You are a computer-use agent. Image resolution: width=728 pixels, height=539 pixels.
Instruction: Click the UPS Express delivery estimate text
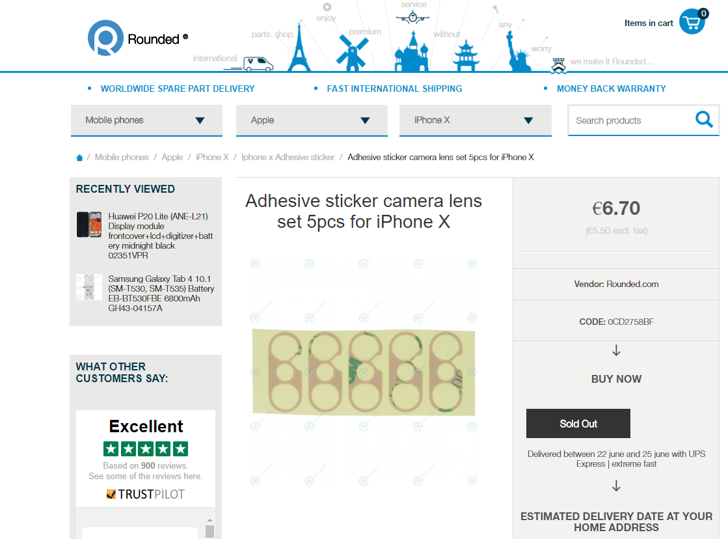(x=616, y=459)
